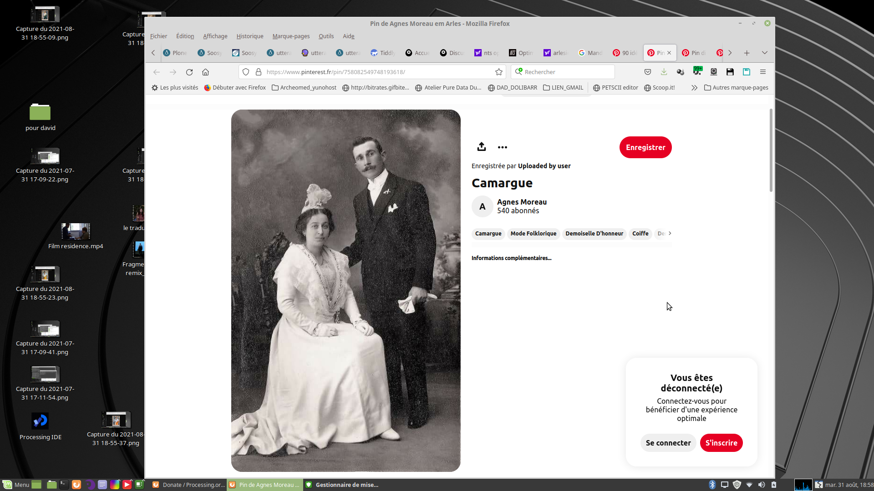Click the Pinterest share upload icon
874x491 pixels.
(x=482, y=147)
